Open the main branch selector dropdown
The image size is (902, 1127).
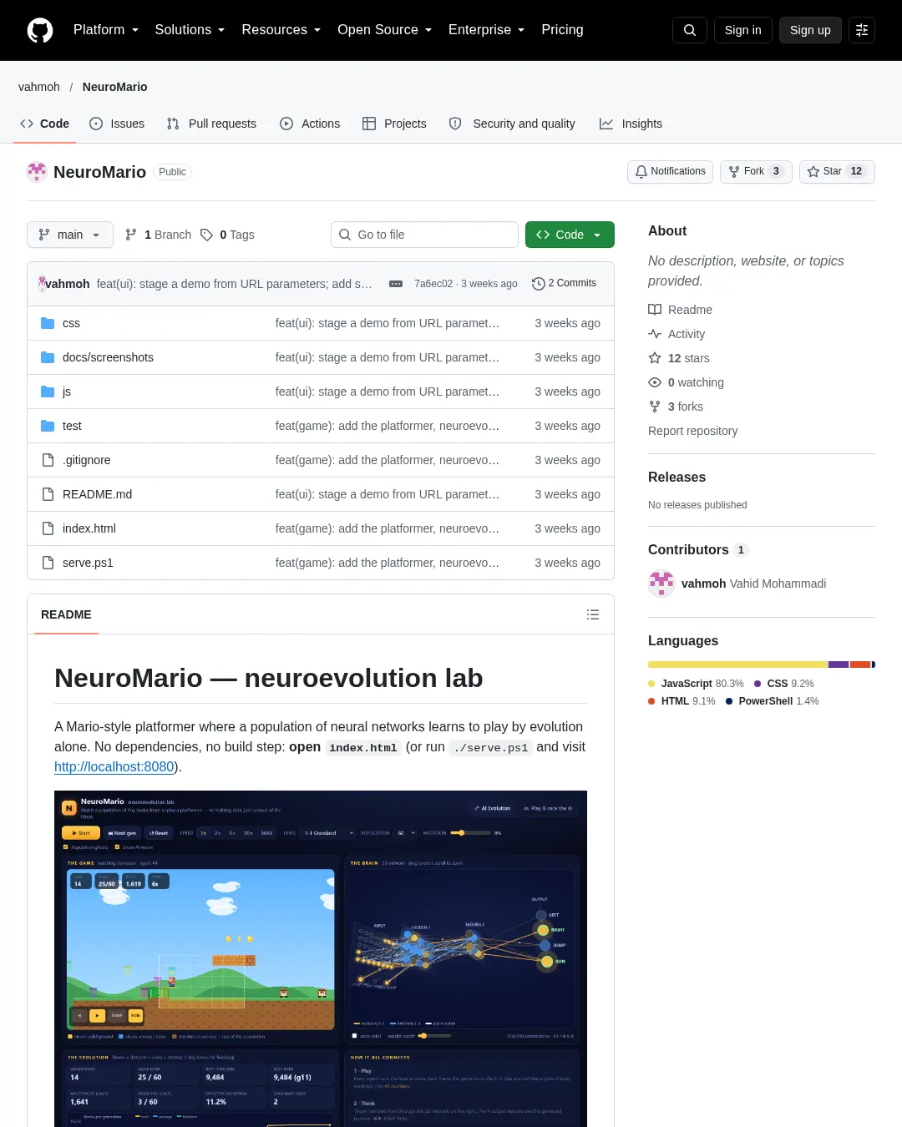click(x=69, y=235)
